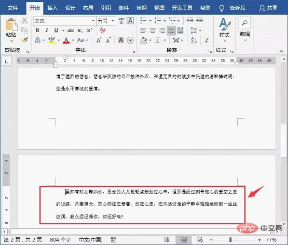
Task: Toggle Bold formatting
Action: coord(37,30)
